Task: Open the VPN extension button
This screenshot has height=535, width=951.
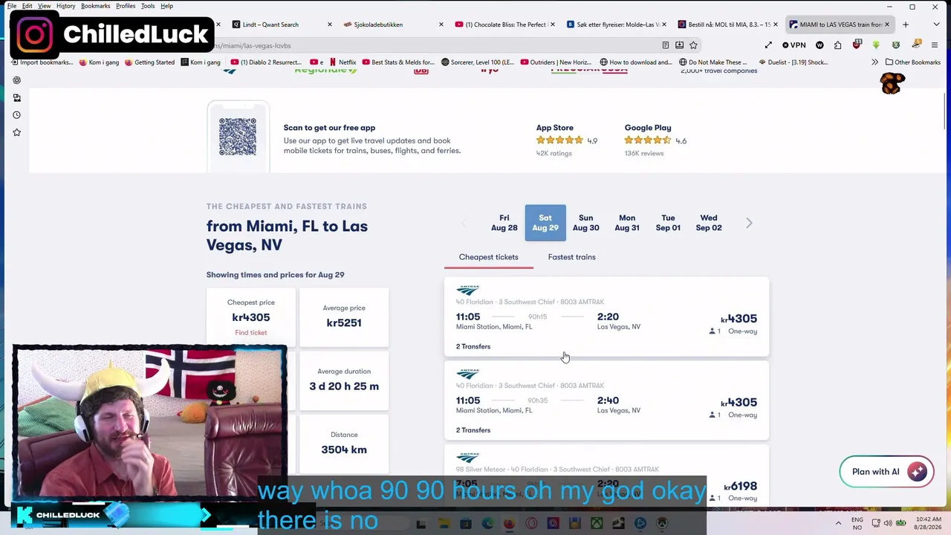Action: click(x=794, y=45)
